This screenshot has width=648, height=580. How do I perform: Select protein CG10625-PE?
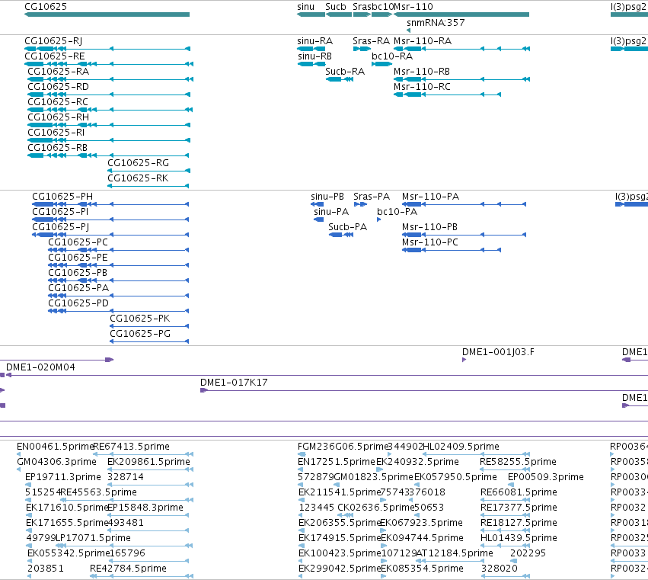click(x=118, y=265)
